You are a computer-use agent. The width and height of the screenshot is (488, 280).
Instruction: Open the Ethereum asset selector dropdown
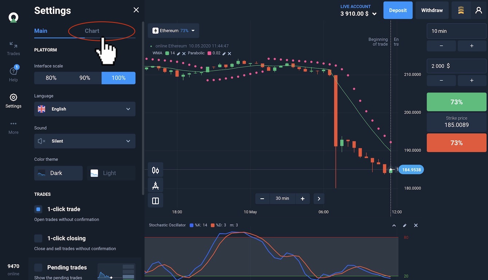173,31
